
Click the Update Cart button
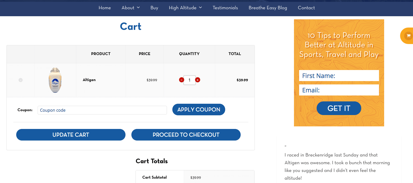71,135
